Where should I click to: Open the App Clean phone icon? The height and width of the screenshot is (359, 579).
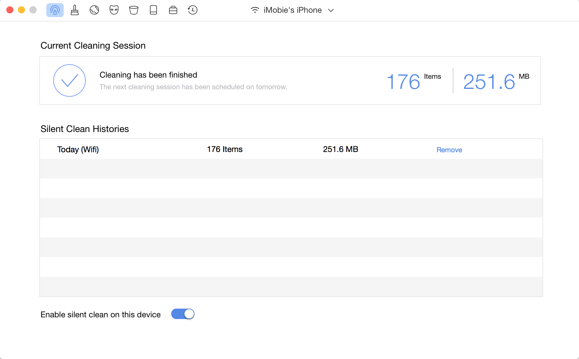point(153,10)
